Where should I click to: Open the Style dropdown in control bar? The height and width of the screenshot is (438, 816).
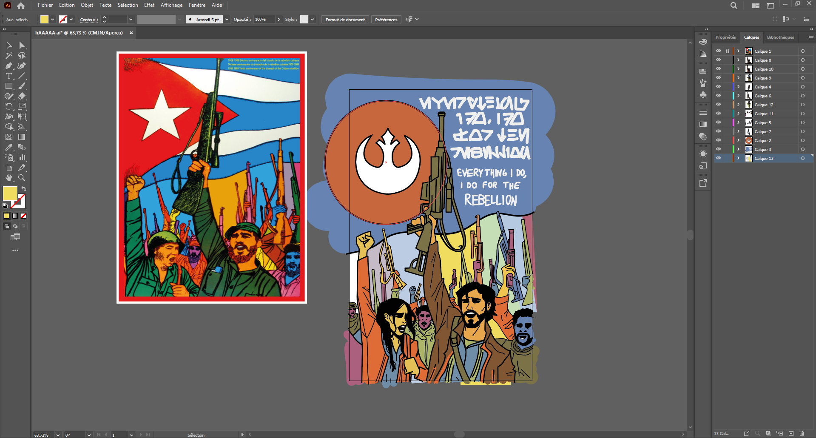coord(312,19)
